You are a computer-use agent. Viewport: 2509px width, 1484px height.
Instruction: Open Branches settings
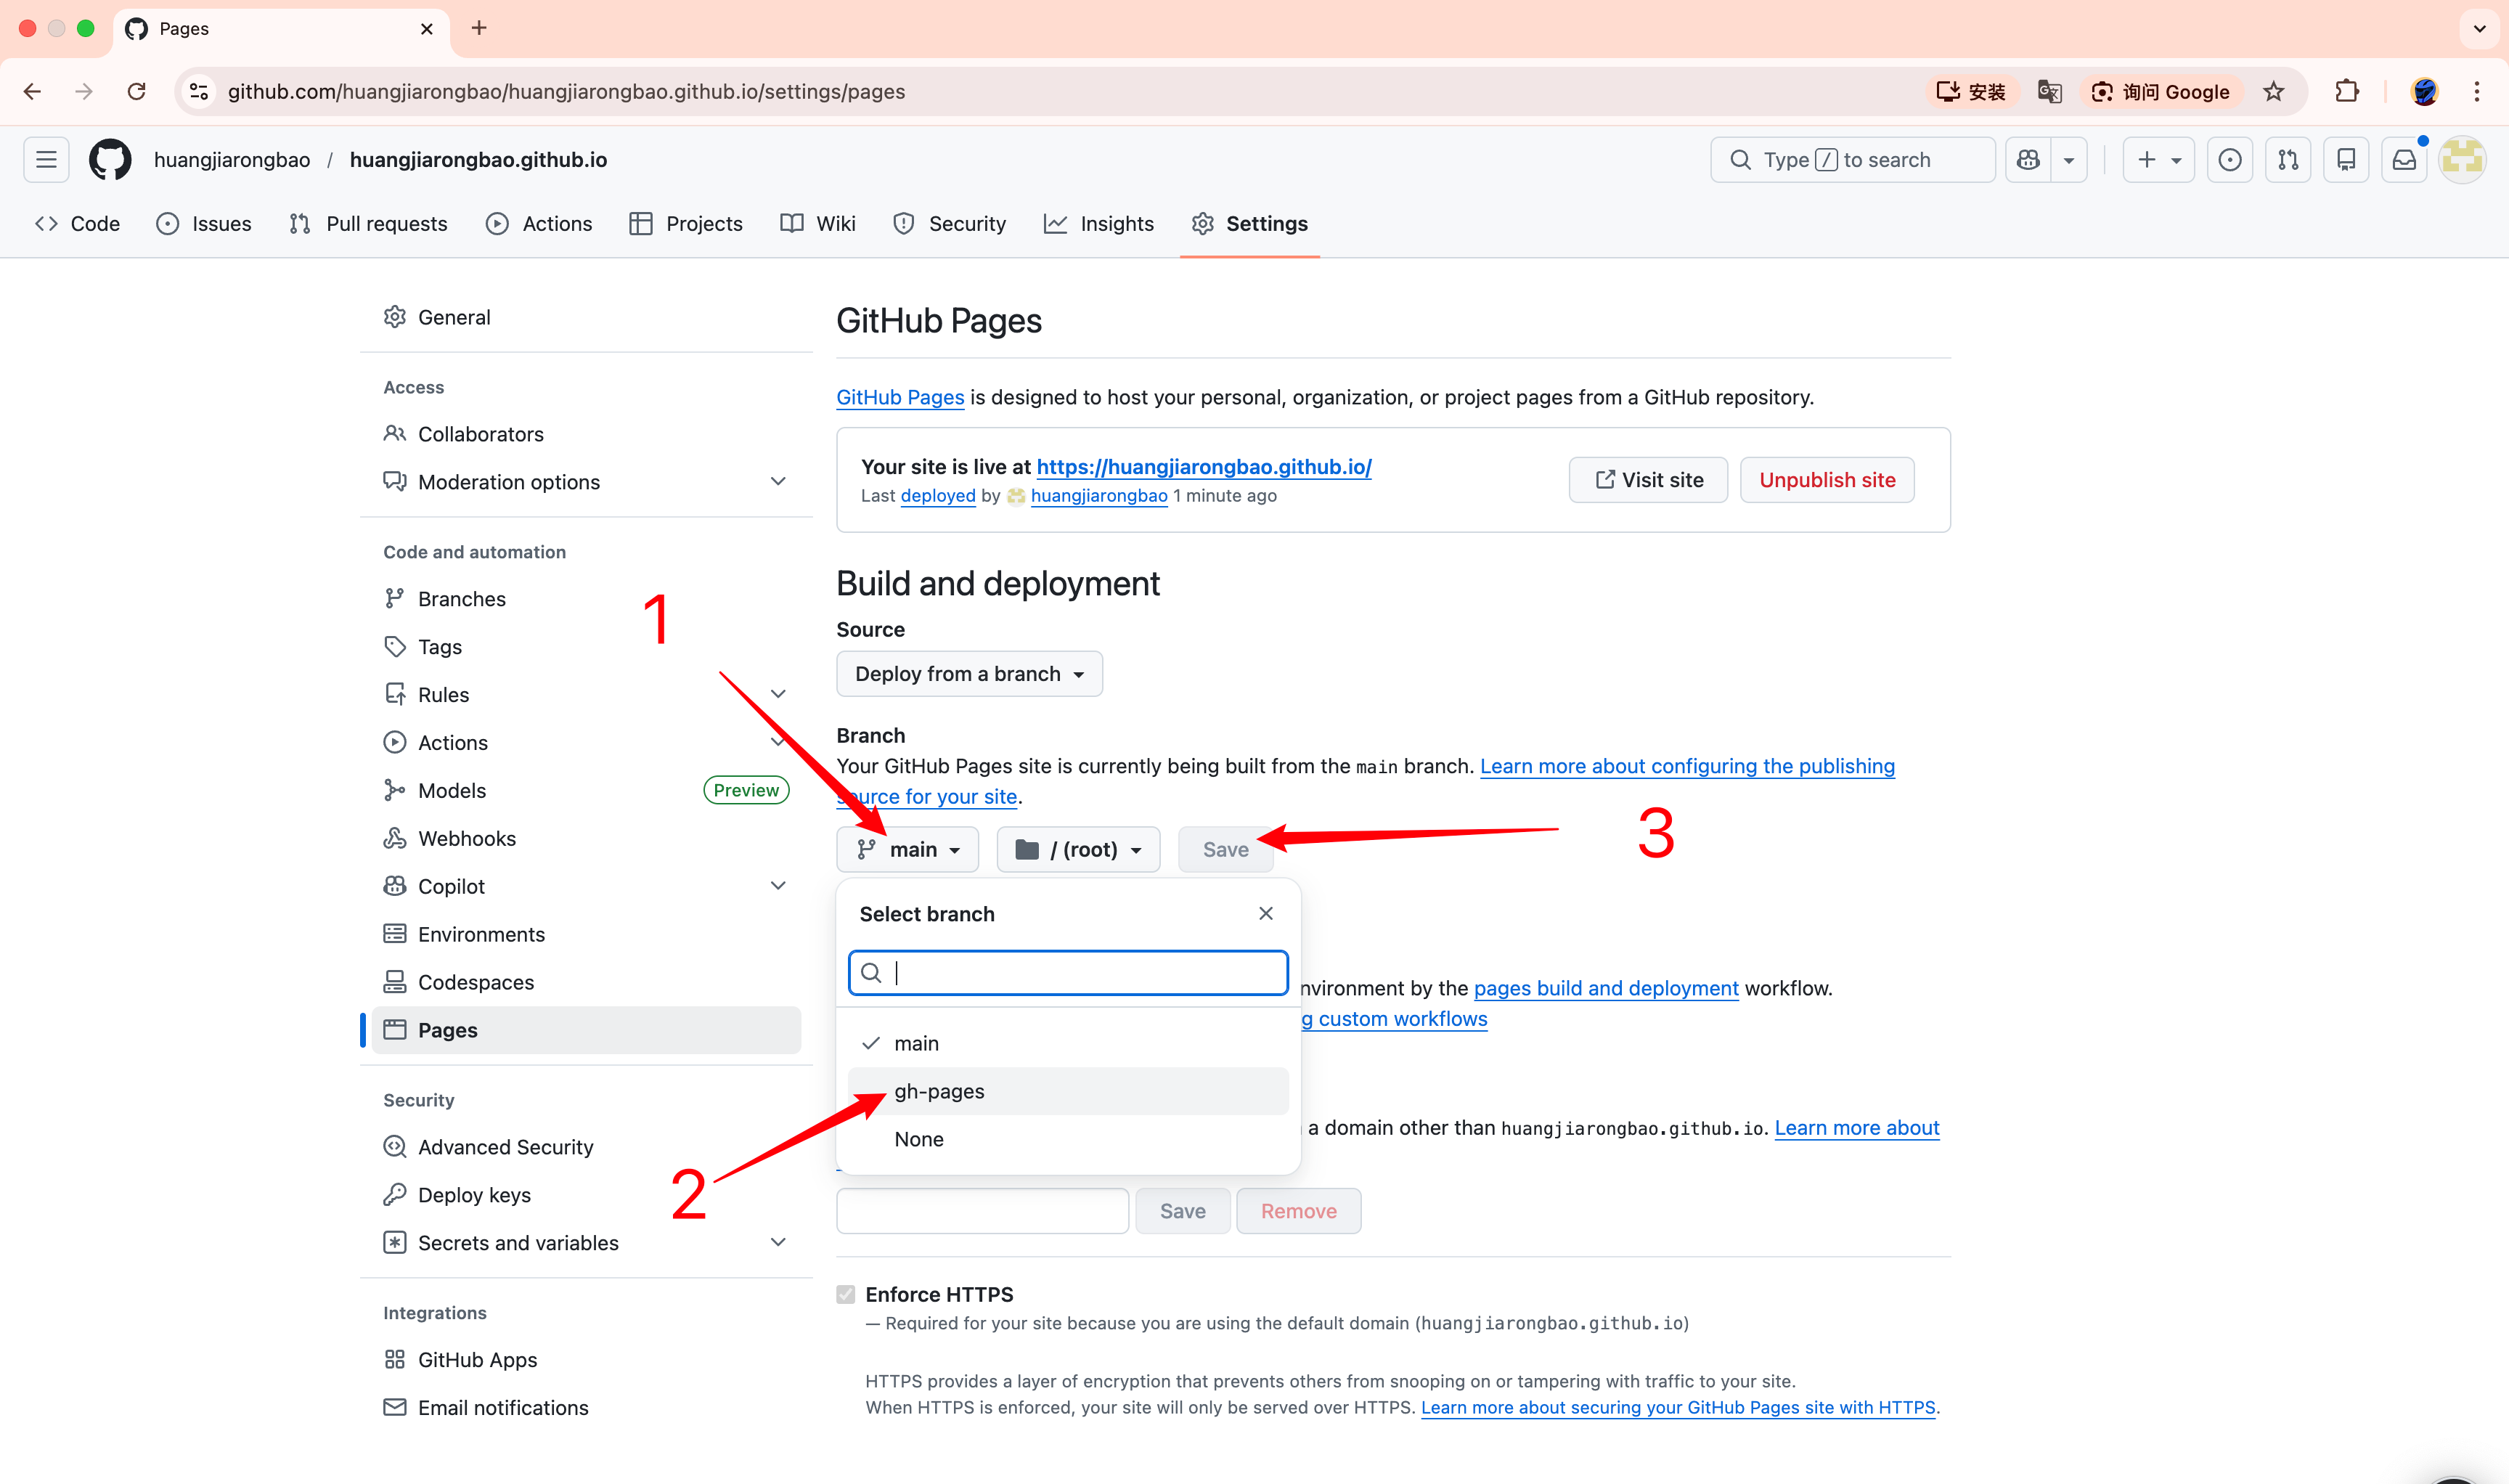click(587, 599)
